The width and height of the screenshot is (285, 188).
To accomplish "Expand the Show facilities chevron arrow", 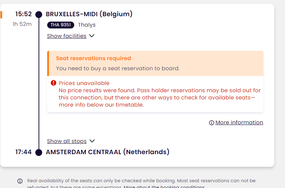I will (x=92, y=36).
